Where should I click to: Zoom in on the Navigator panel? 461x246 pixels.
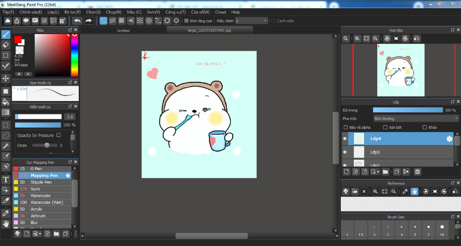tap(357, 39)
